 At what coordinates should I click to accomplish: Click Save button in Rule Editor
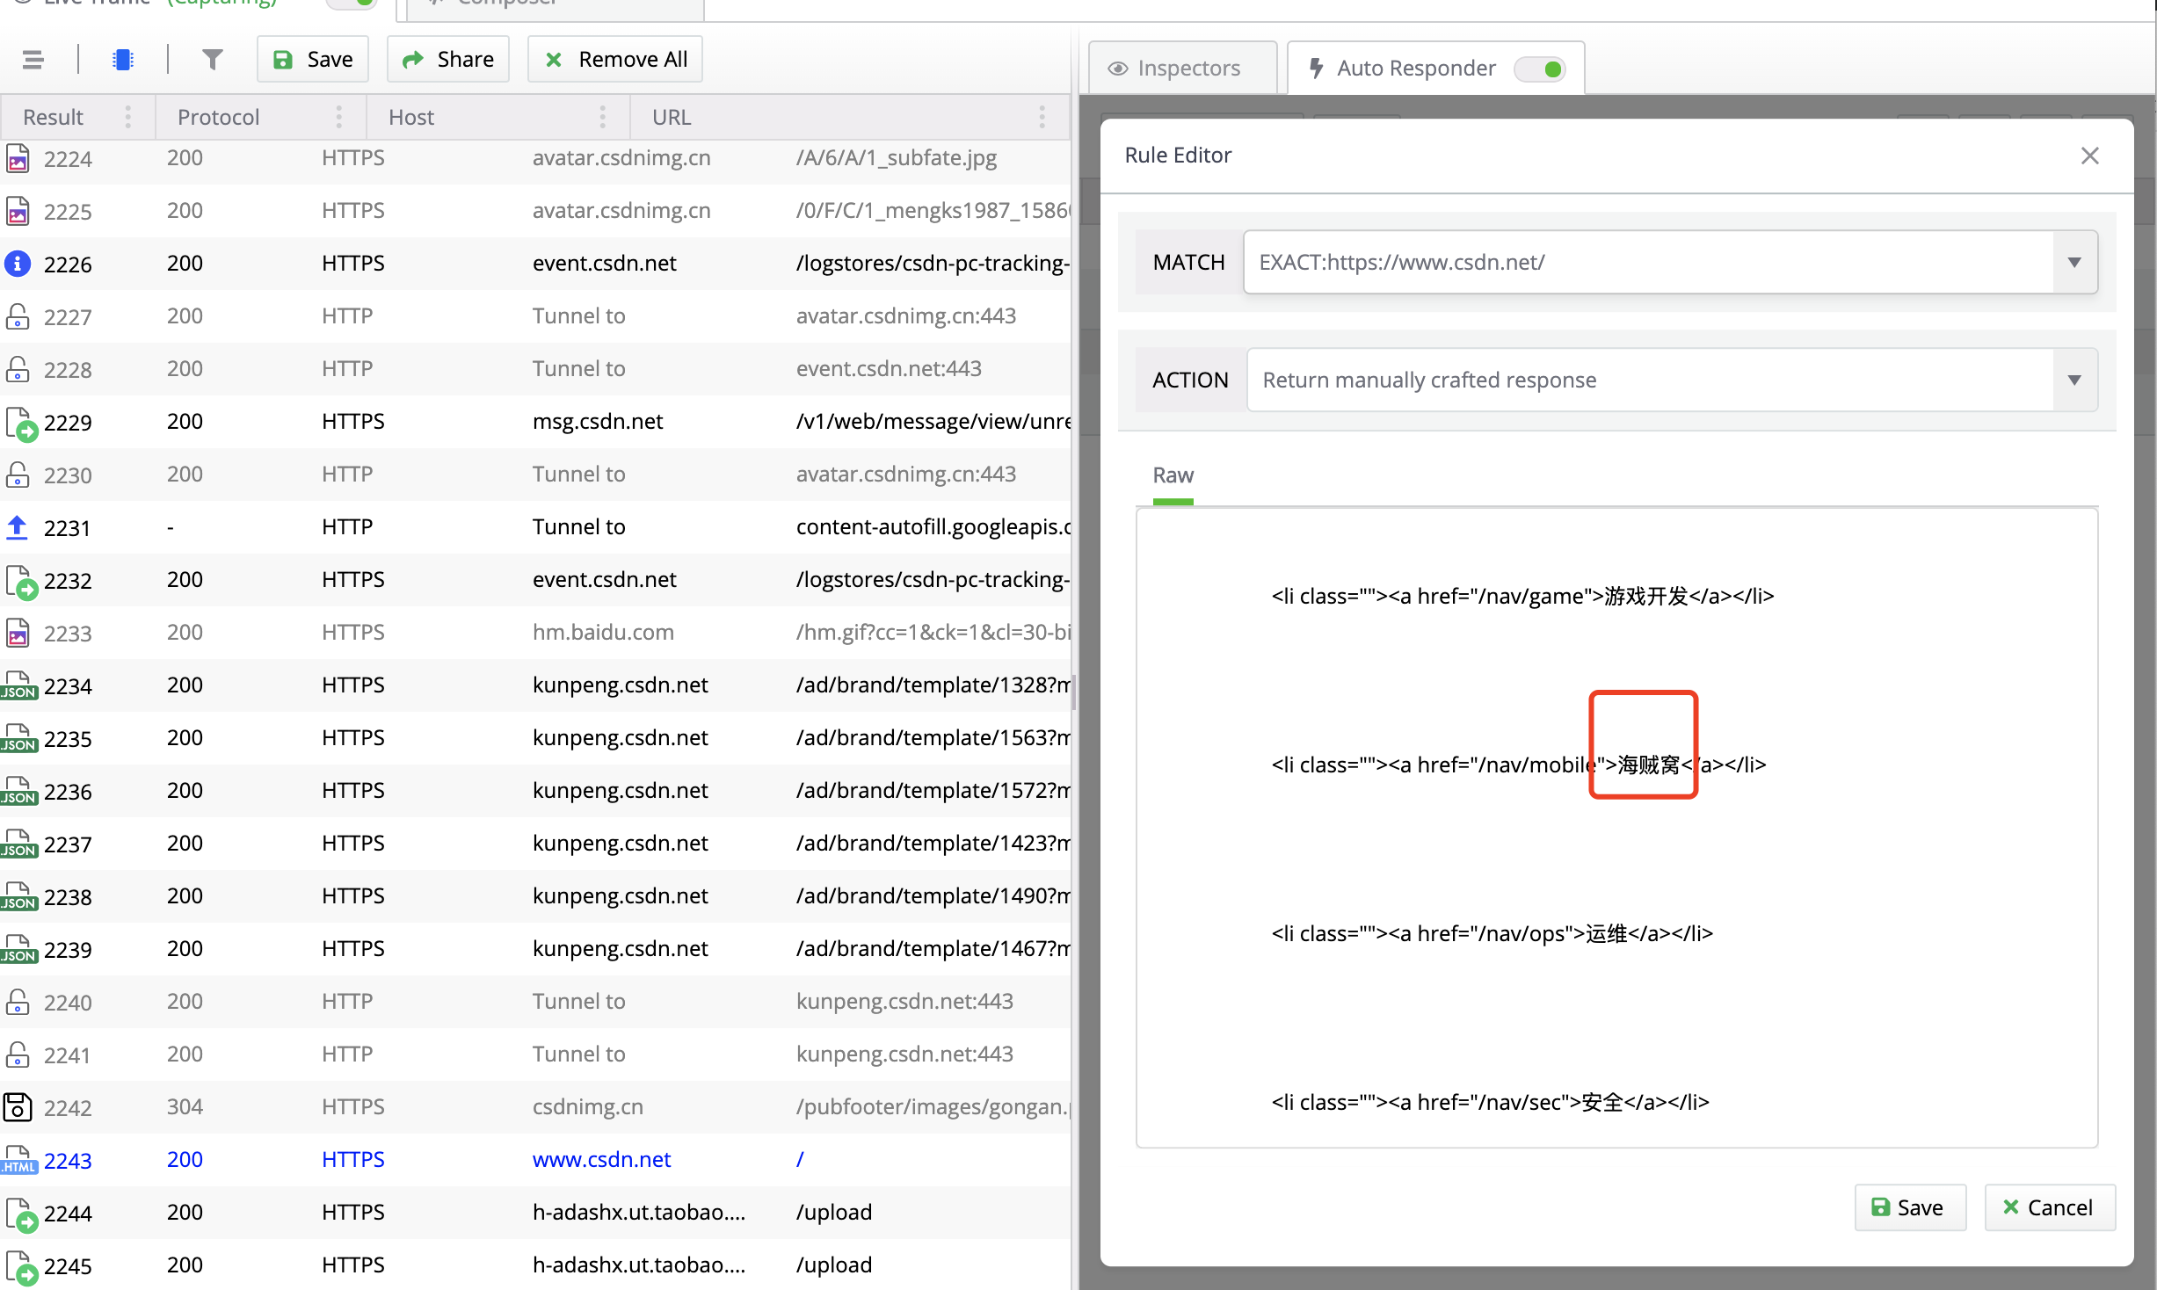pyautogui.click(x=1909, y=1207)
